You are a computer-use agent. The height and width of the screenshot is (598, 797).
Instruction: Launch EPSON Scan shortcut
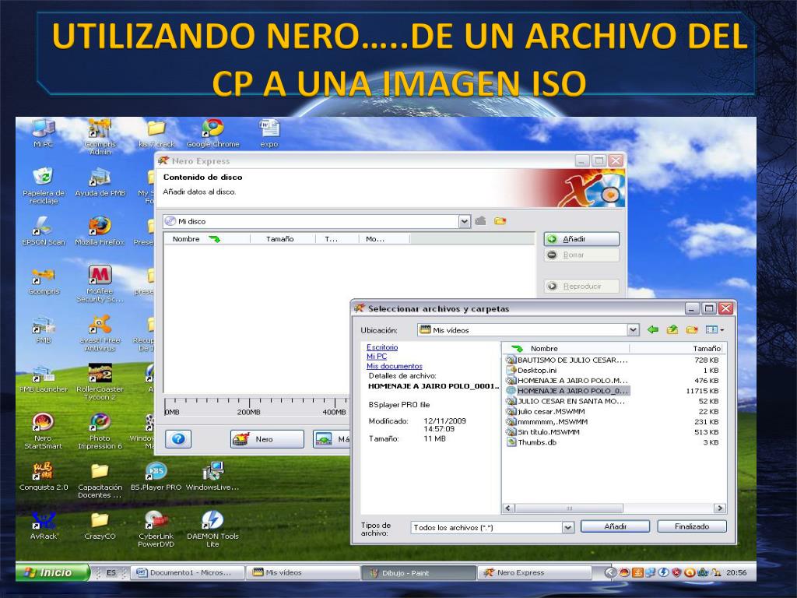click(x=44, y=230)
